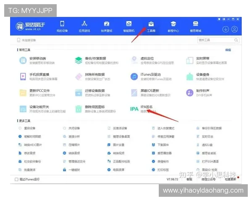Open 下载固件 tool
The image size is (252, 201).
160,145
